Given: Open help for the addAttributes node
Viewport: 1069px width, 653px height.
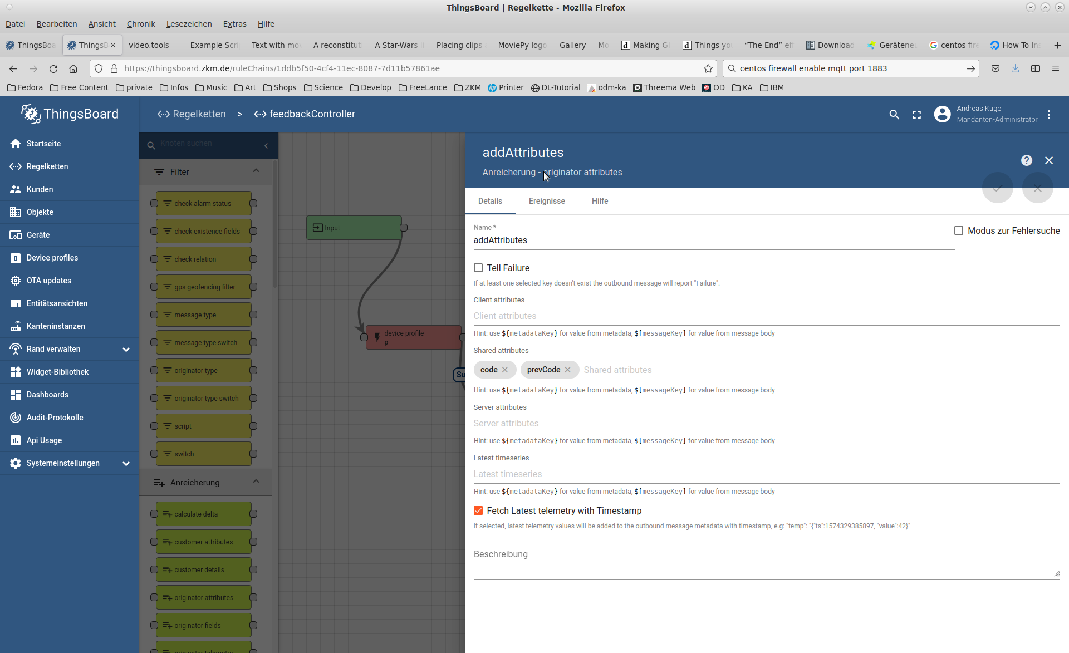Looking at the screenshot, I should (x=1026, y=160).
